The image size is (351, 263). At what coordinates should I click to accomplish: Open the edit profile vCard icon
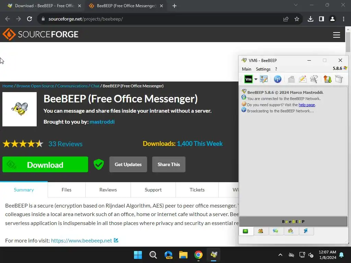[264, 79]
